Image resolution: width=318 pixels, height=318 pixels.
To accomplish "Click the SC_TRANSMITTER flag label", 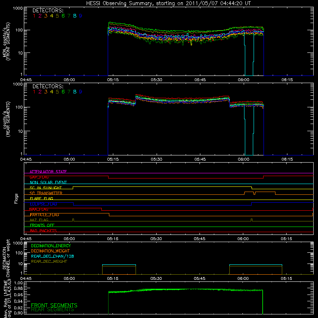I will pos(46,193).
